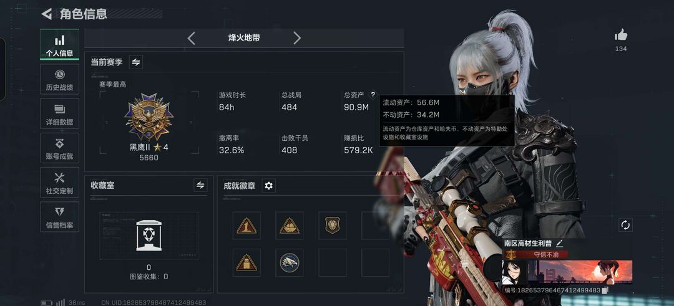
Task: Click the question mark next to 总资产
Action: 373,95
